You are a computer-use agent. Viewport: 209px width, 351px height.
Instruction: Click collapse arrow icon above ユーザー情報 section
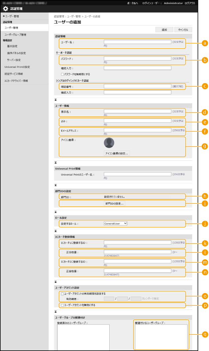(x=56, y=99)
